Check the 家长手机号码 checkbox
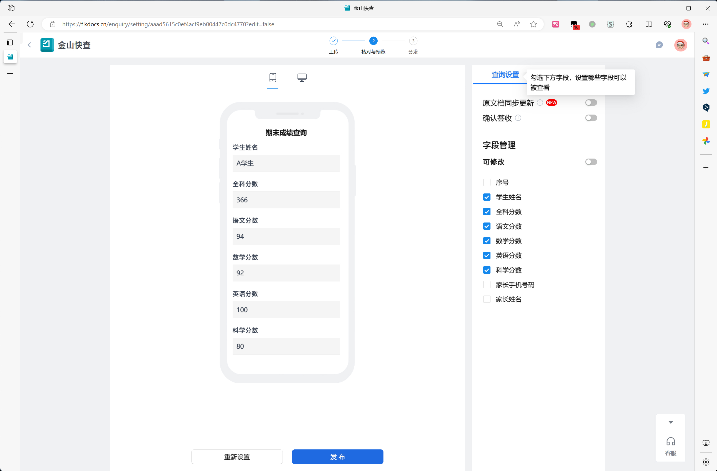The image size is (717, 471). [487, 285]
